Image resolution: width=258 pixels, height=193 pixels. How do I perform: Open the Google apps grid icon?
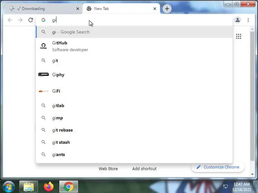point(239,36)
